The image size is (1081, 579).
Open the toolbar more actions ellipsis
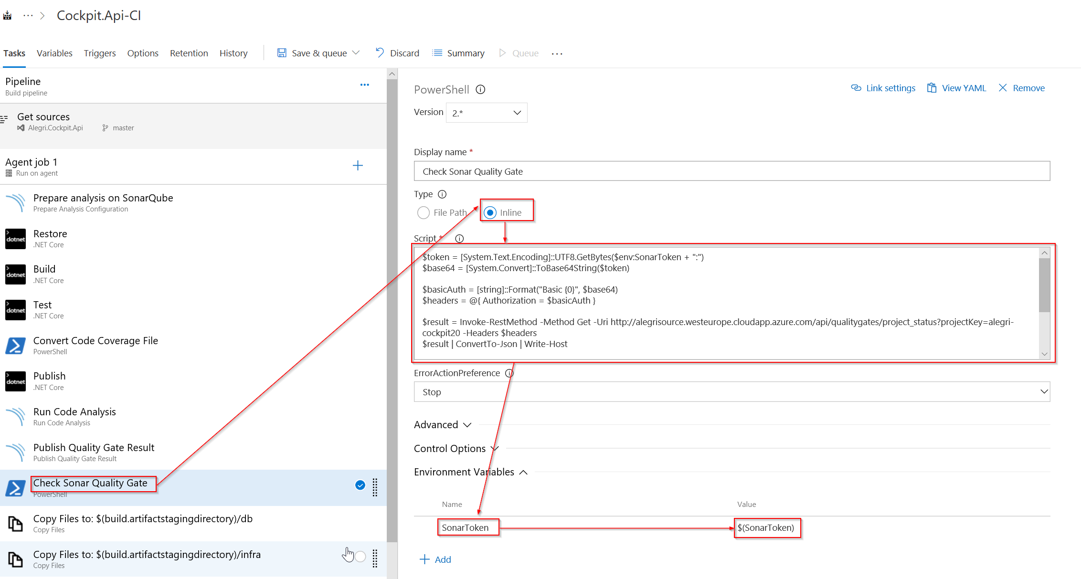557,53
